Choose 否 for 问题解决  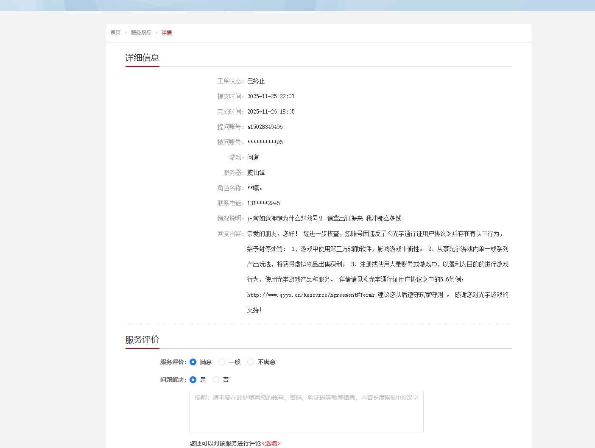click(x=216, y=380)
